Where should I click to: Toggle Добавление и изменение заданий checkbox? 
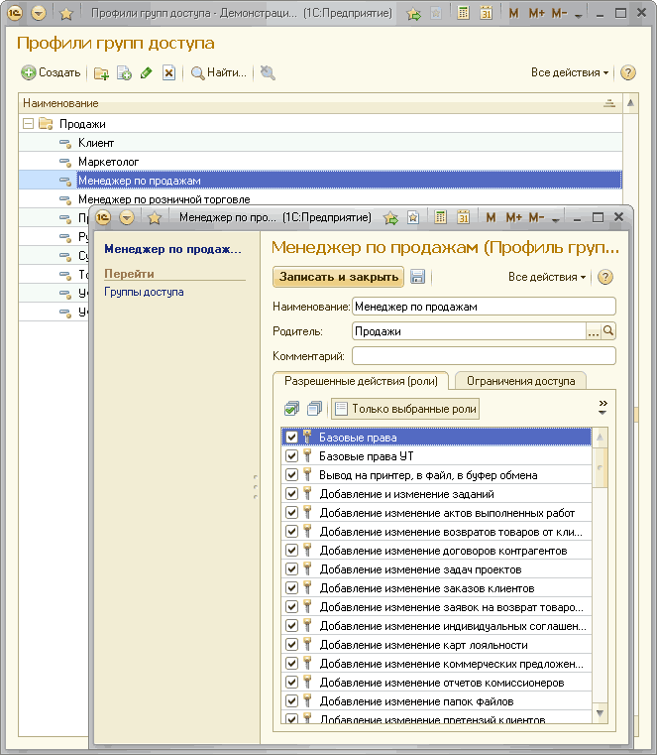coord(291,493)
